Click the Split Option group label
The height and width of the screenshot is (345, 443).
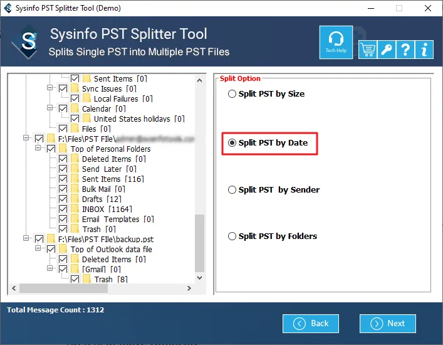[x=240, y=78]
